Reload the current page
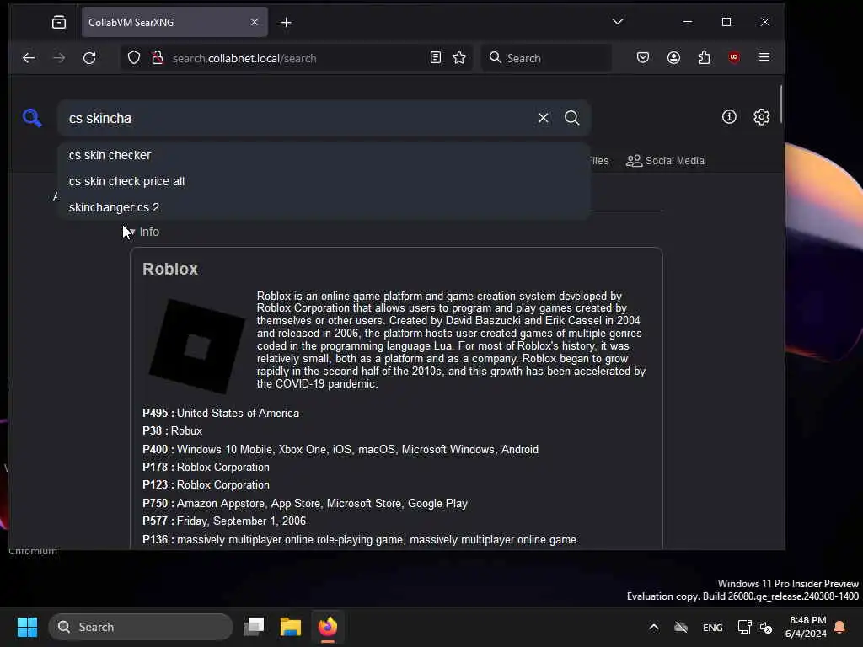This screenshot has height=647, width=863. (x=89, y=58)
